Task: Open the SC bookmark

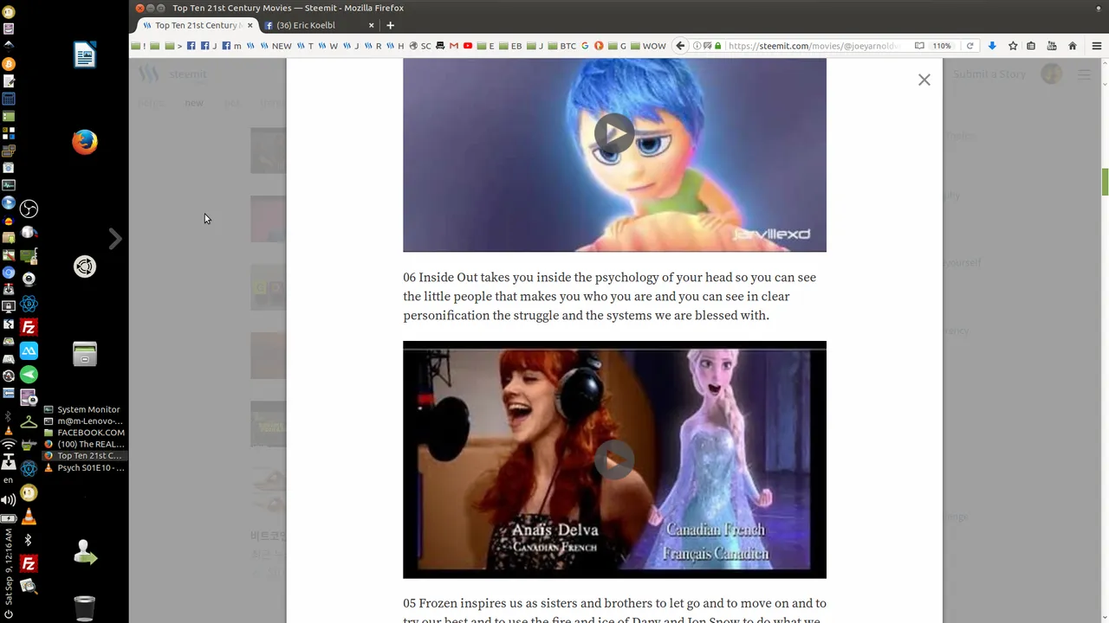Action: tap(420, 46)
